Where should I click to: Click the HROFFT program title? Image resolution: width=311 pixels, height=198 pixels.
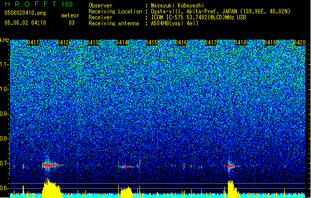[31, 4]
